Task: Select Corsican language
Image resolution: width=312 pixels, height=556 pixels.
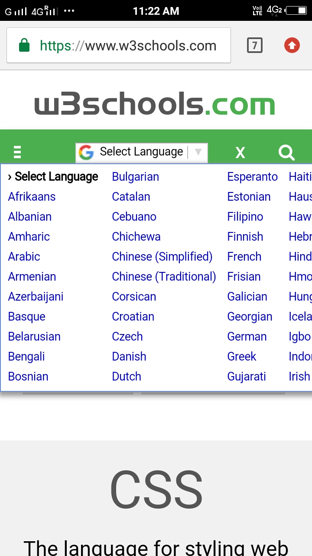Action: pos(134,297)
